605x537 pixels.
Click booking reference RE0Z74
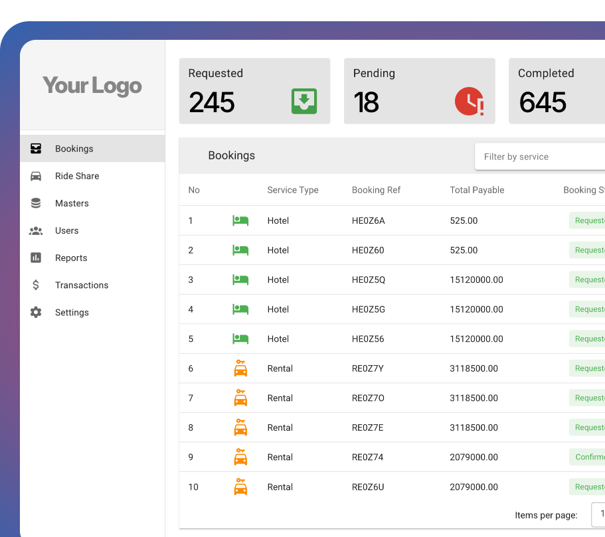367,457
